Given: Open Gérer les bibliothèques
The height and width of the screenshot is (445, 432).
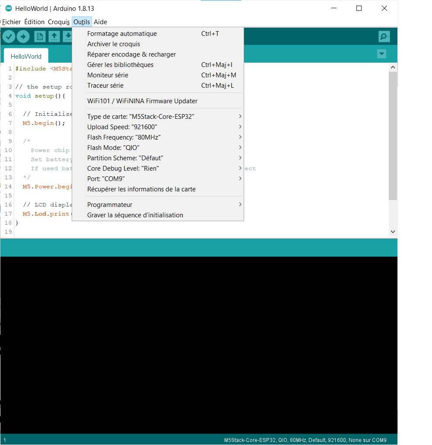Looking at the screenshot, I should pos(158,65).
